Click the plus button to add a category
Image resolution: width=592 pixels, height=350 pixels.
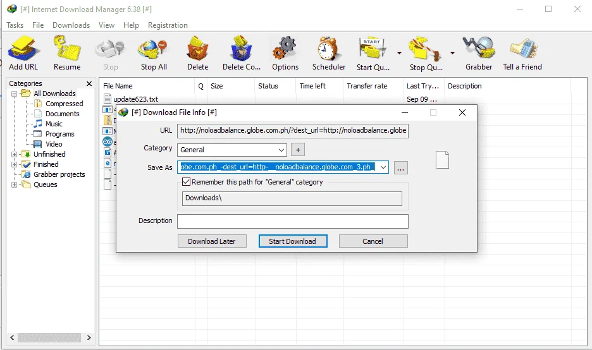click(x=298, y=150)
